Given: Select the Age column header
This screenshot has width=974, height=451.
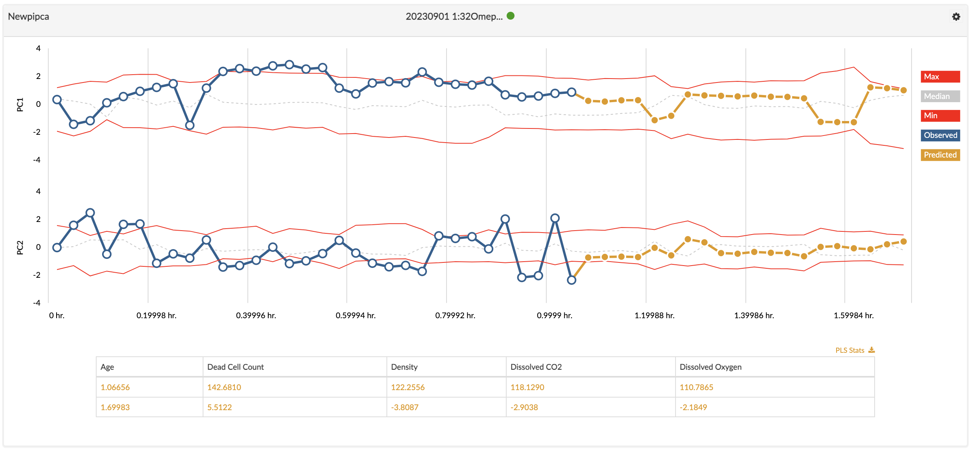Looking at the screenshot, I should [106, 367].
